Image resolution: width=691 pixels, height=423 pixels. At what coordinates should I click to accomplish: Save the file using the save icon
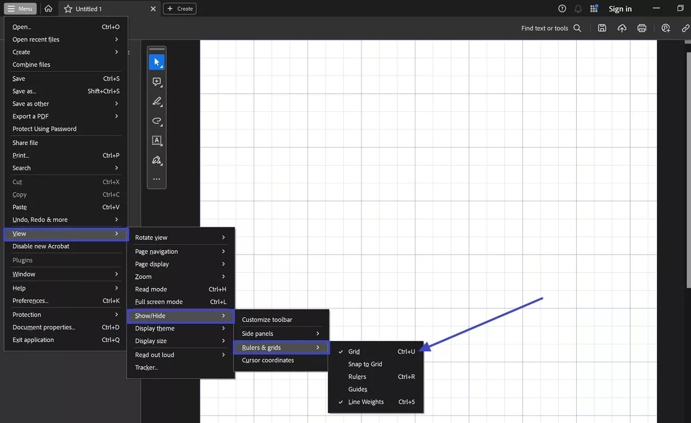pyautogui.click(x=602, y=28)
